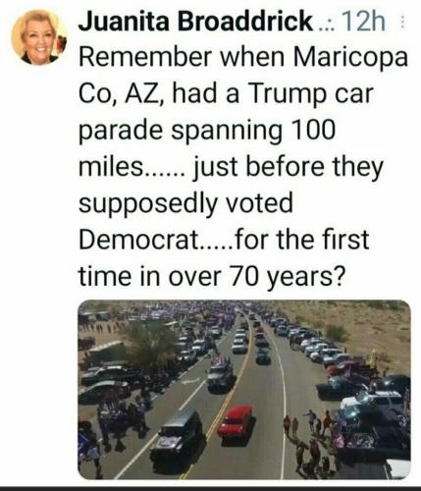The image size is (421, 491).
Task: Tap the tweet line mentioning 100 miles
Action: (207, 131)
